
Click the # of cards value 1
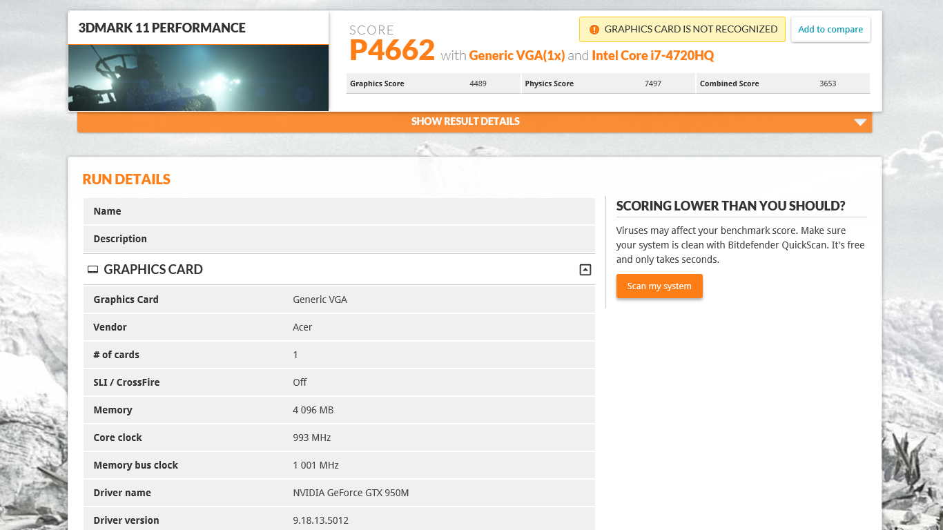click(295, 355)
